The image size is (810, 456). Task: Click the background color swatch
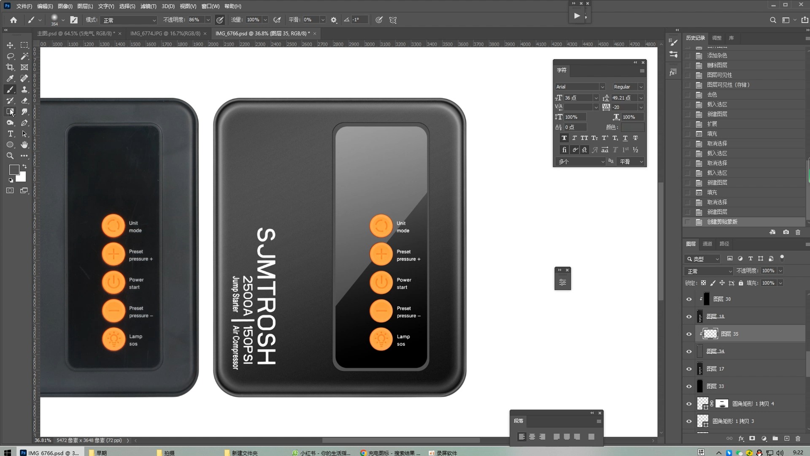(x=22, y=177)
